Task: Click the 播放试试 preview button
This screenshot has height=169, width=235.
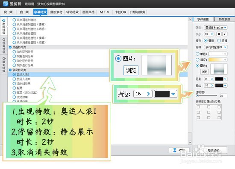Action: [213, 150]
